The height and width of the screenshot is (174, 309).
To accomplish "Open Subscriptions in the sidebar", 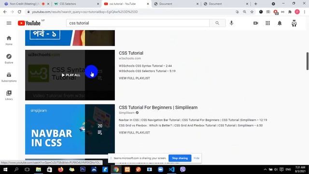I will pos(9,77).
